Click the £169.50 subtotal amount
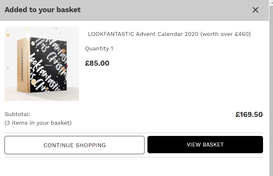The height and width of the screenshot is (176, 273). pos(249,114)
